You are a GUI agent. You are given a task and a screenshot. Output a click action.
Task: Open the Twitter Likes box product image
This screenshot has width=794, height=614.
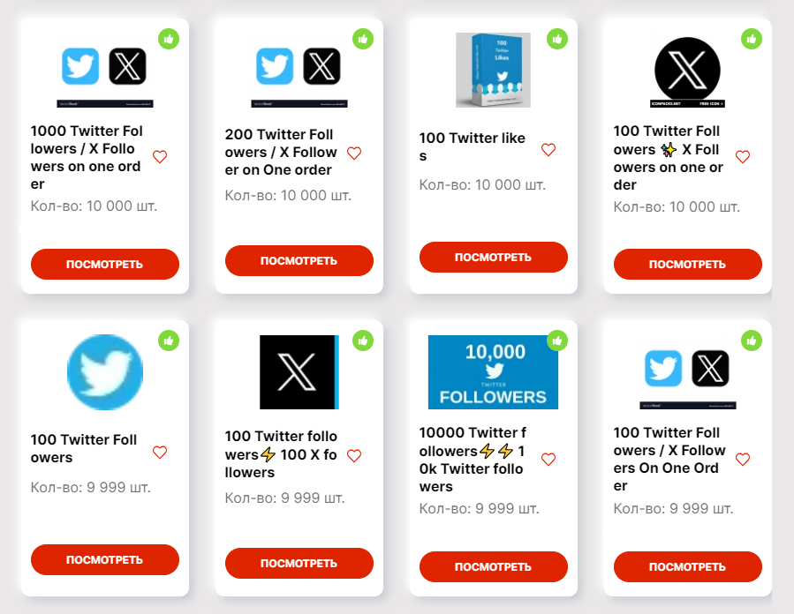pos(493,70)
